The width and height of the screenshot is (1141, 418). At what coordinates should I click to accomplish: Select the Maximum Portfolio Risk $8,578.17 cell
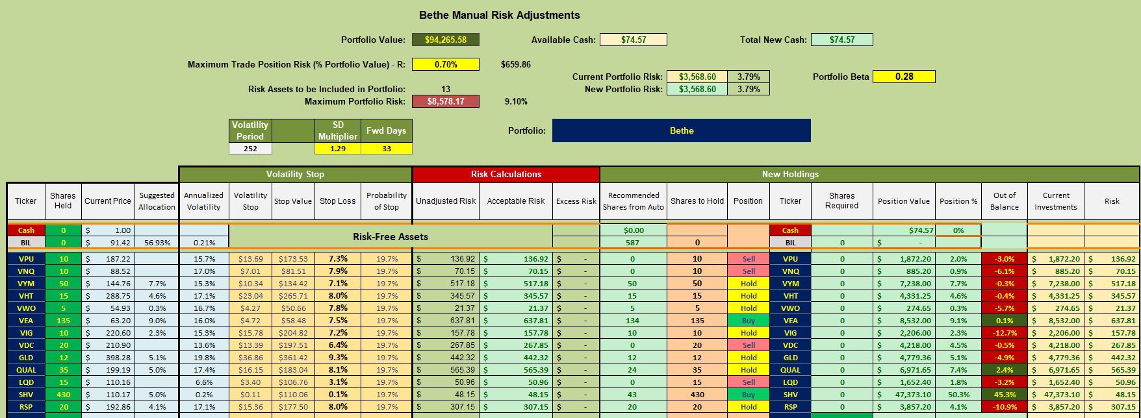coord(445,101)
